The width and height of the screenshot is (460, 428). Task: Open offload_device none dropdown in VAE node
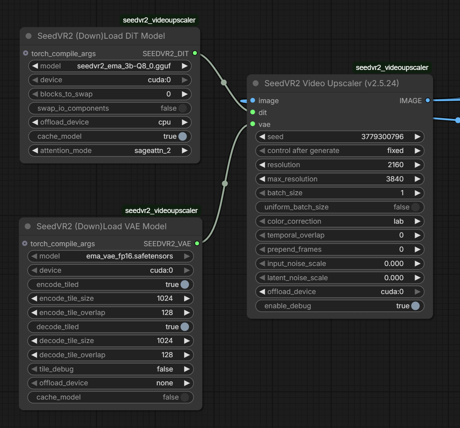110,383
